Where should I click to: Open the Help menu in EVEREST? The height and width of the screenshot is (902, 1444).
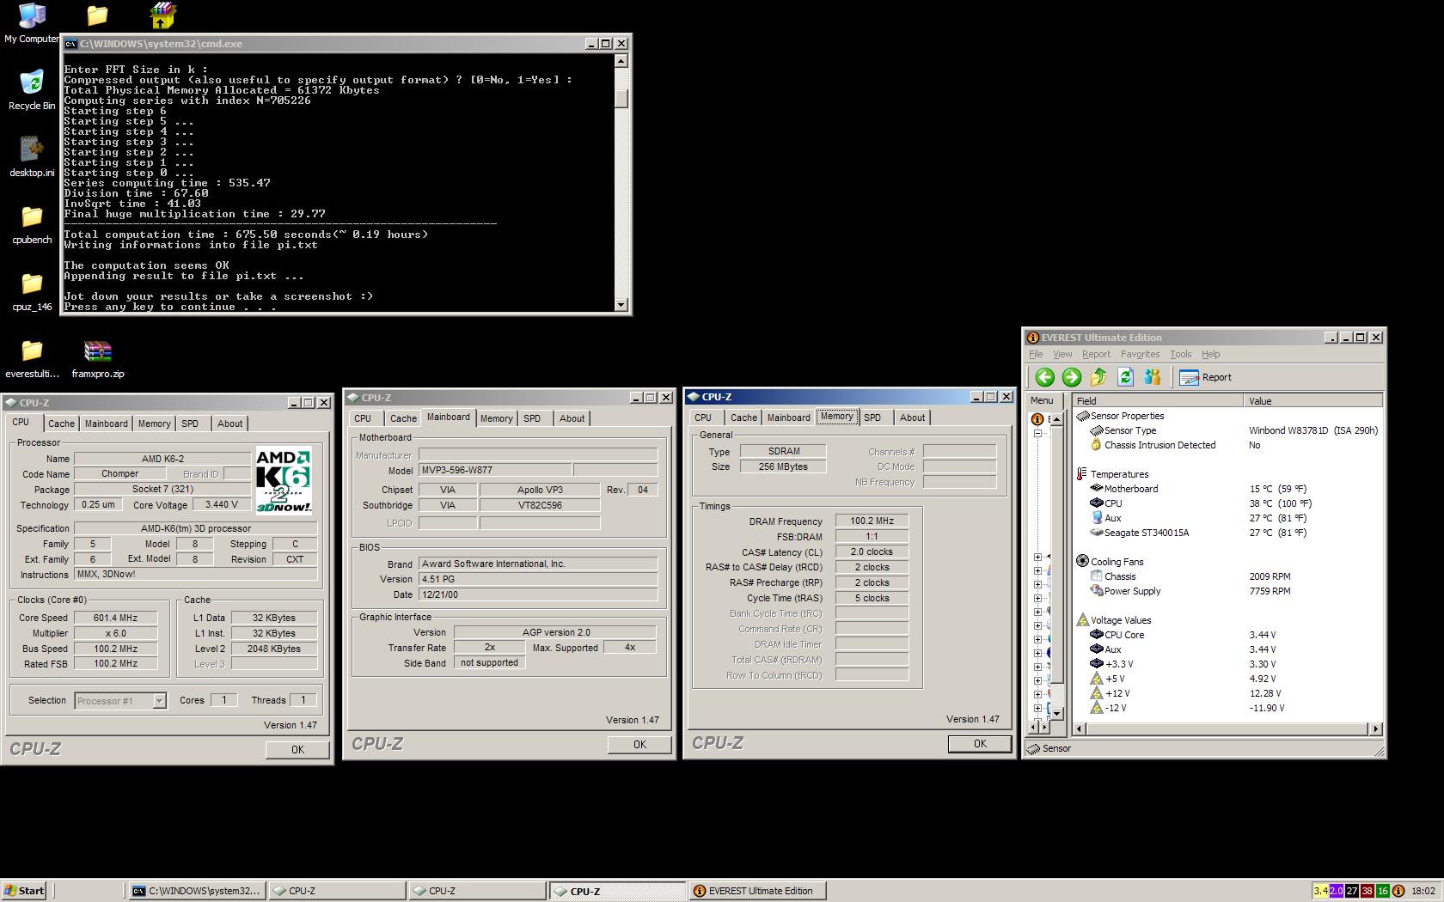pos(1210,354)
